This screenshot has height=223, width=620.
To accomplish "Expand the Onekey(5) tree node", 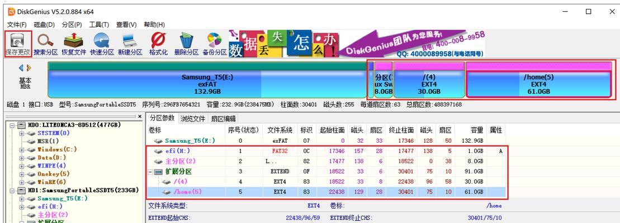I will pos(21,174).
